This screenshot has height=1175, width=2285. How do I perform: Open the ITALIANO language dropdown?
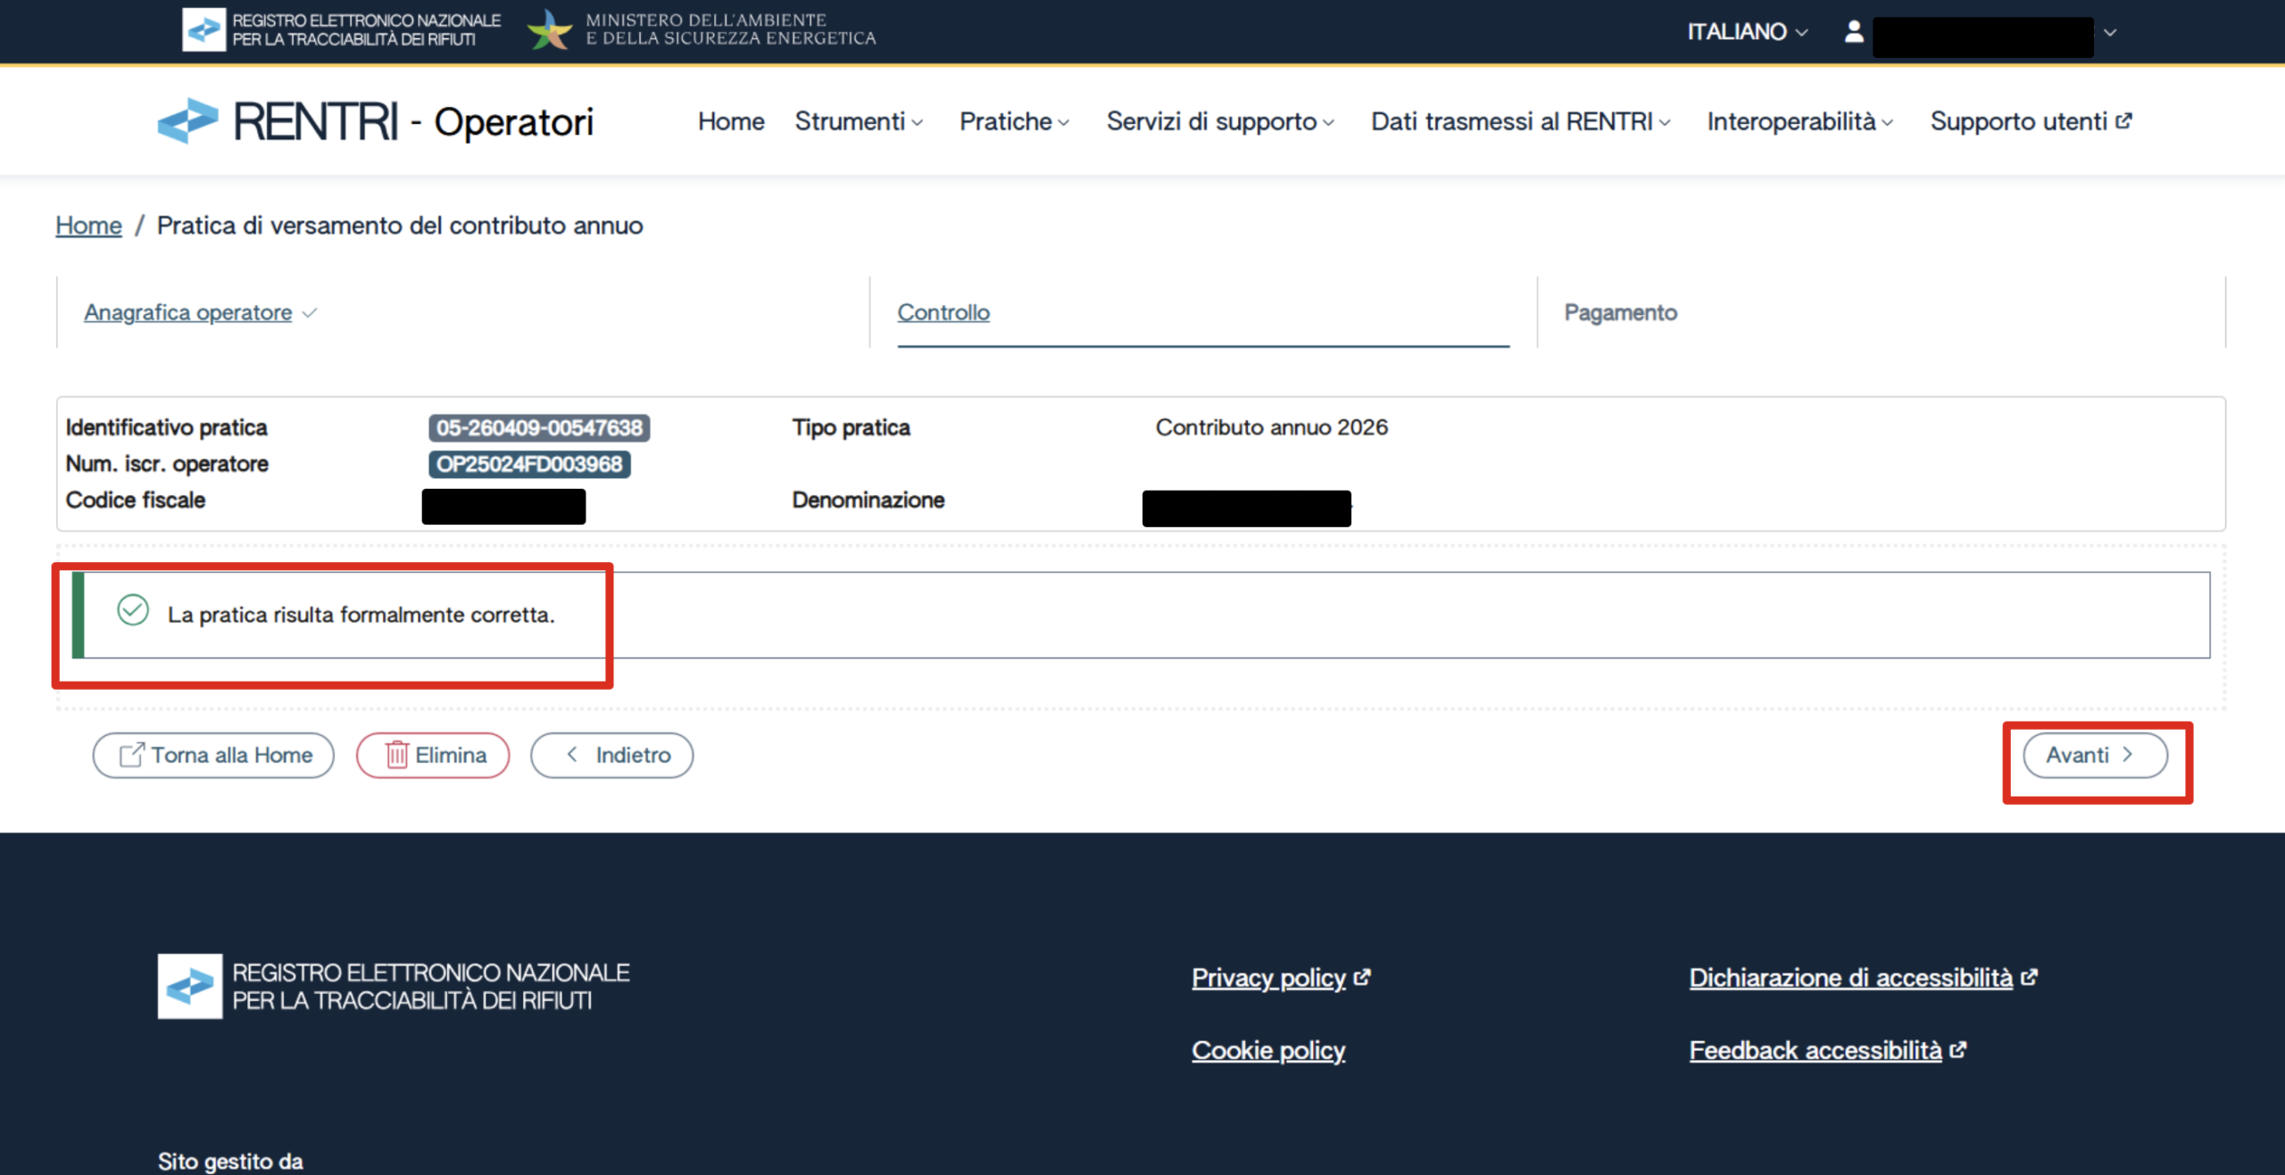click(x=1746, y=32)
